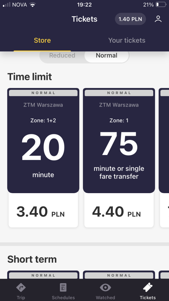Screen dimensions: 169x301
Task: Switch the fare toggle to Normal
Action: click(x=107, y=55)
